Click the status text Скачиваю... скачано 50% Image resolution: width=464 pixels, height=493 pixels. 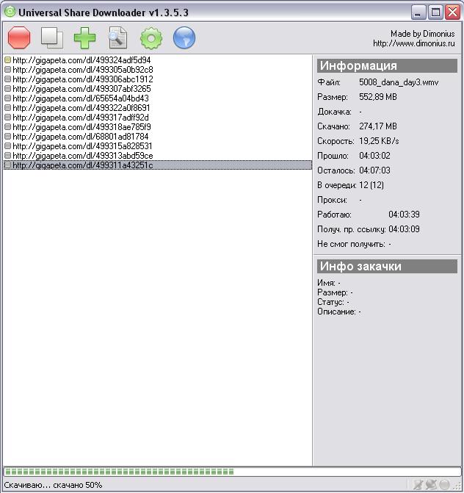click(53, 485)
